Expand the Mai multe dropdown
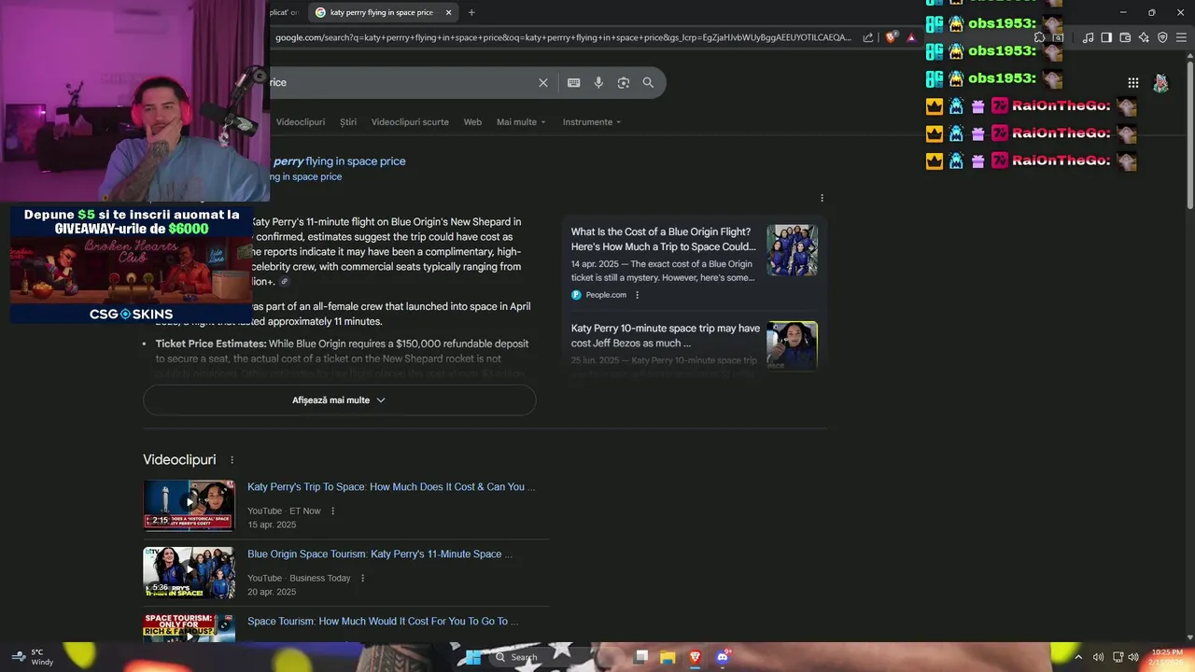 (521, 122)
